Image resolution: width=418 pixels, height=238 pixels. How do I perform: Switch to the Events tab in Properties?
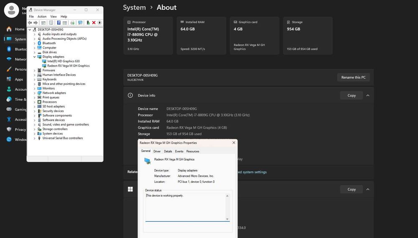coord(179,151)
